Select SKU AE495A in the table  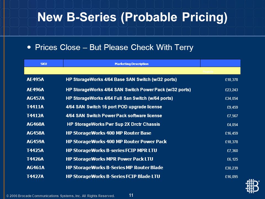coord(35,79)
